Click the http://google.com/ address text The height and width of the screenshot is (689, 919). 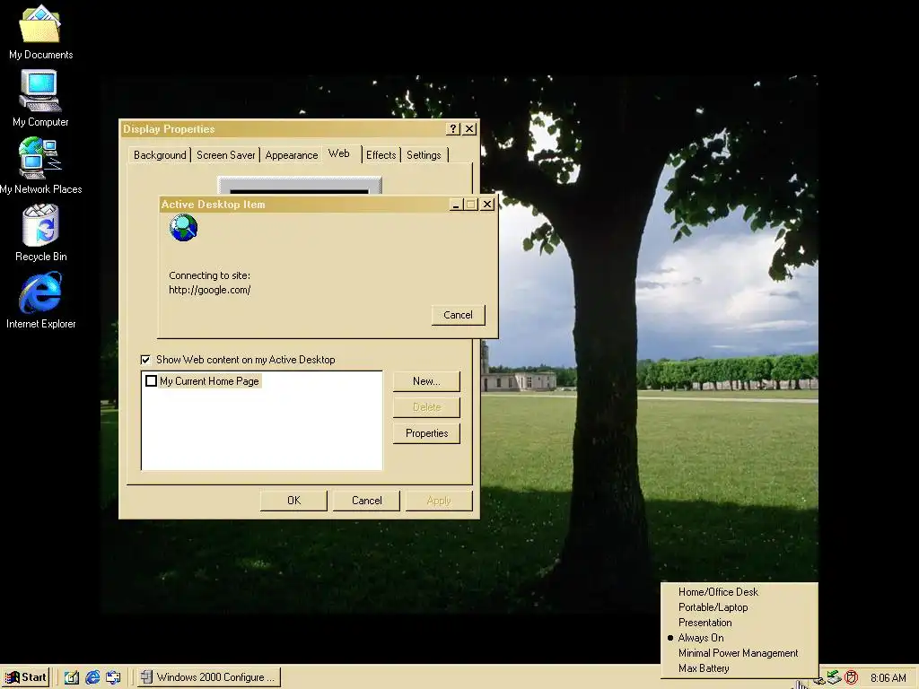209,290
